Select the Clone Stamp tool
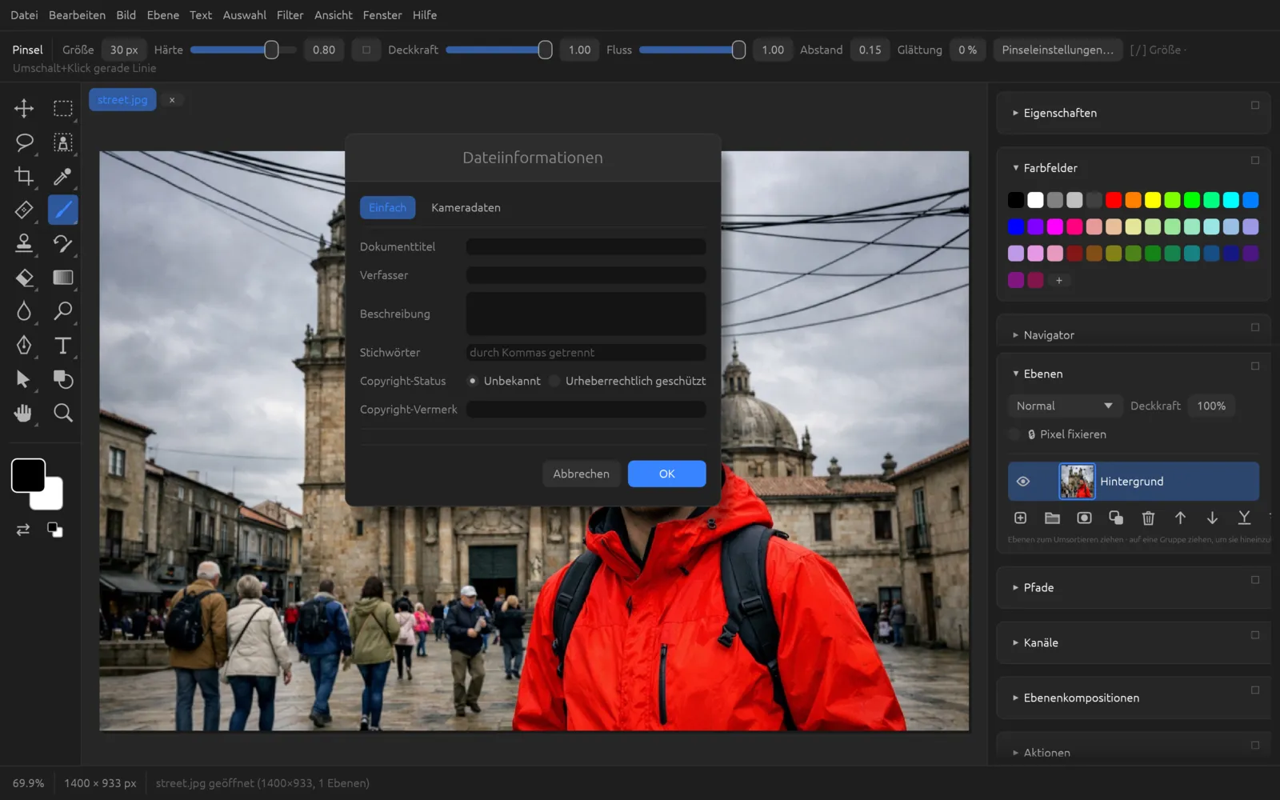This screenshot has width=1280, height=800. (x=24, y=243)
